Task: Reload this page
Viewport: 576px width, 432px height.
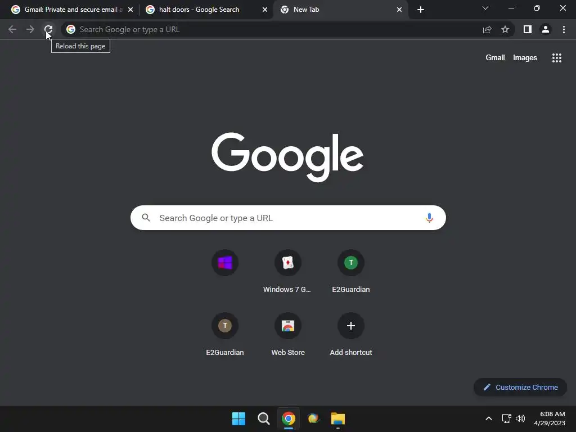Action: (48, 29)
